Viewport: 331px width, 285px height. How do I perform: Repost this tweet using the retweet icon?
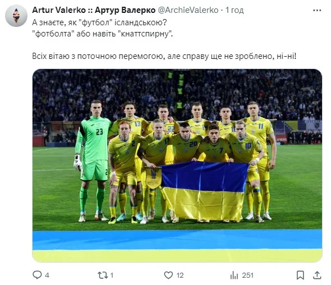tap(103, 275)
